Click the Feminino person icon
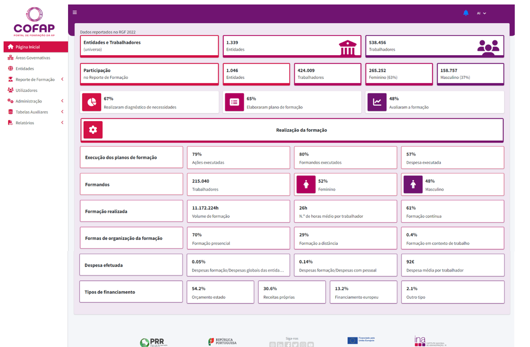530x347 pixels. 306,184
